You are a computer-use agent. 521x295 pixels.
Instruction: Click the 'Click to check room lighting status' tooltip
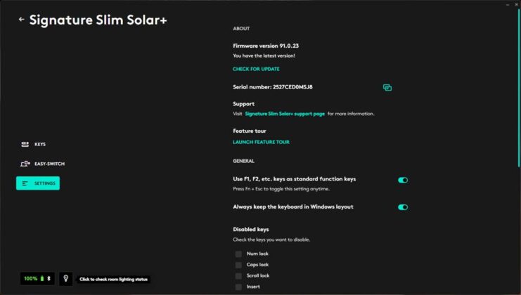coord(113,280)
